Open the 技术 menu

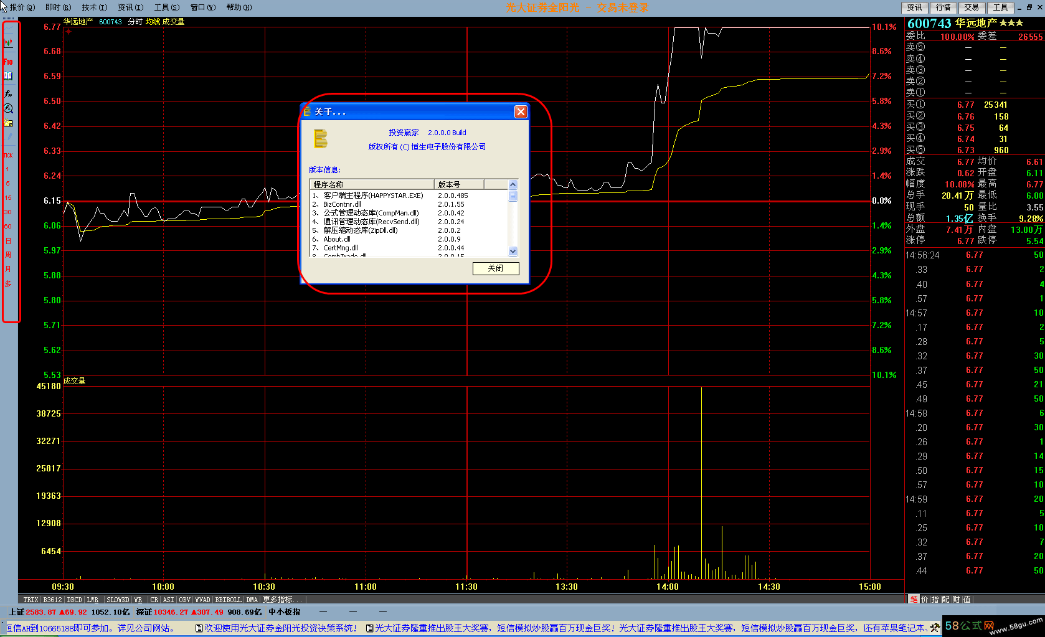[x=94, y=7]
